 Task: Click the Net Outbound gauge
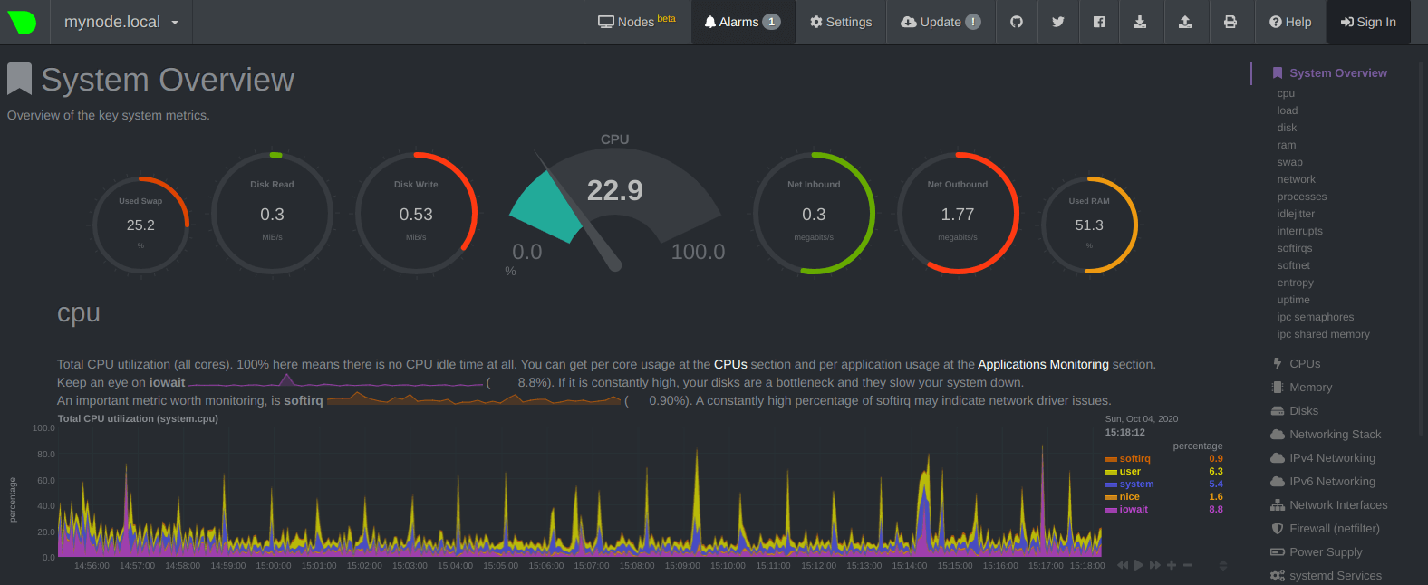pyautogui.click(x=958, y=214)
